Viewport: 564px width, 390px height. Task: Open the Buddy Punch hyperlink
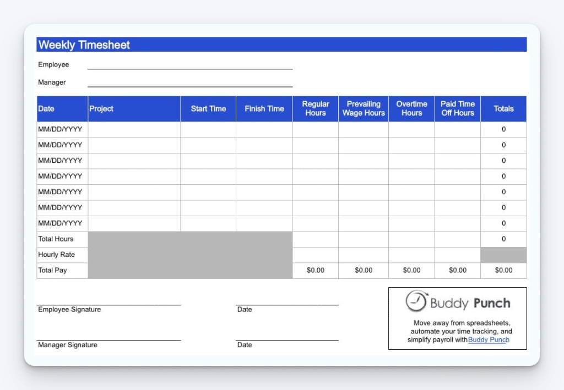pyautogui.click(x=489, y=340)
